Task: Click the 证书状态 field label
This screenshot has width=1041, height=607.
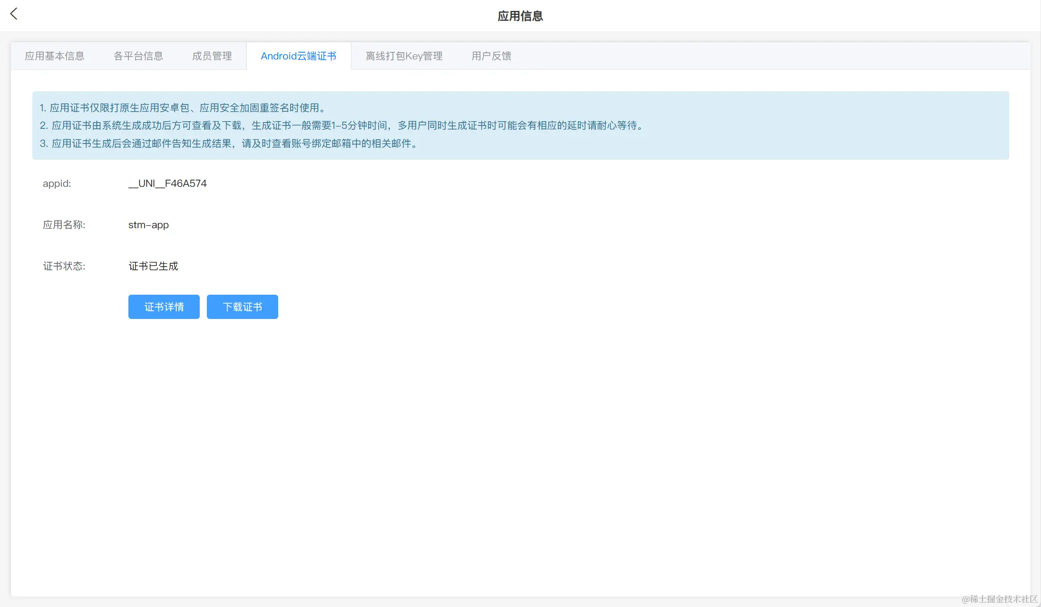Action: (x=64, y=266)
